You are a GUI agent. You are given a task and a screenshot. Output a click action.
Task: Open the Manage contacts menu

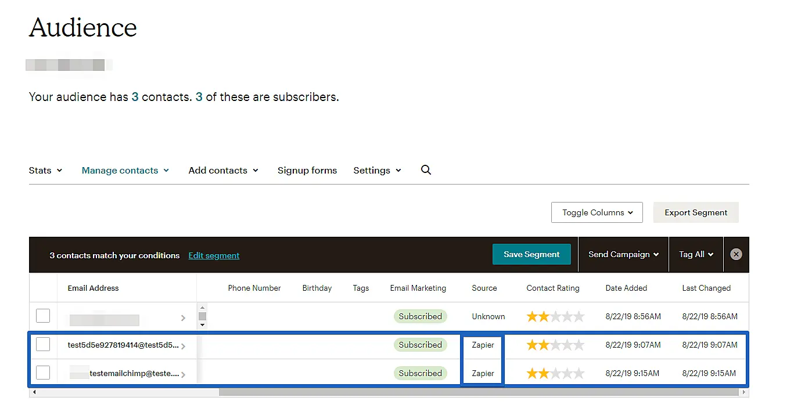coord(125,171)
